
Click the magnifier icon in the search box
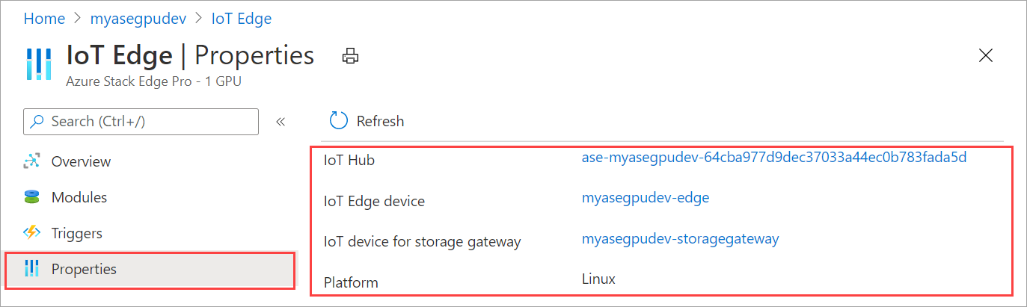point(37,121)
